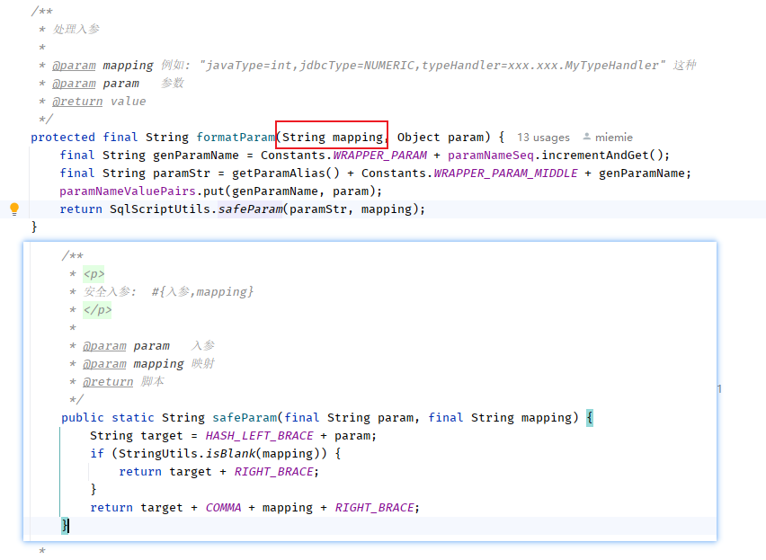766x560 pixels.
Task: Click WRAPPER_PARAM_MIDDLE constant
Action: pyautogui.click(x=505, y=173)
